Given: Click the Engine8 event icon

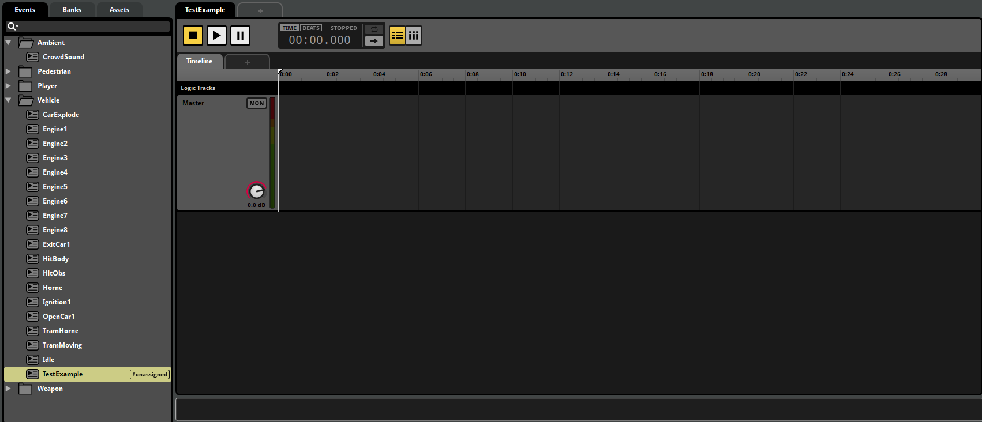Looking at the screenshot, I should coord(33,230).
